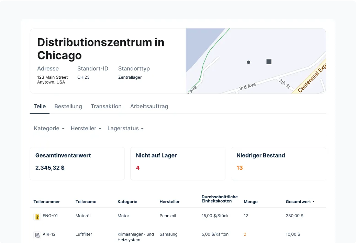This screenshot has width=356, height=243.
Task: Click the Durchschnittliche Einheitskosten column header
Action: pyautogui.click(x=220, y=199)
